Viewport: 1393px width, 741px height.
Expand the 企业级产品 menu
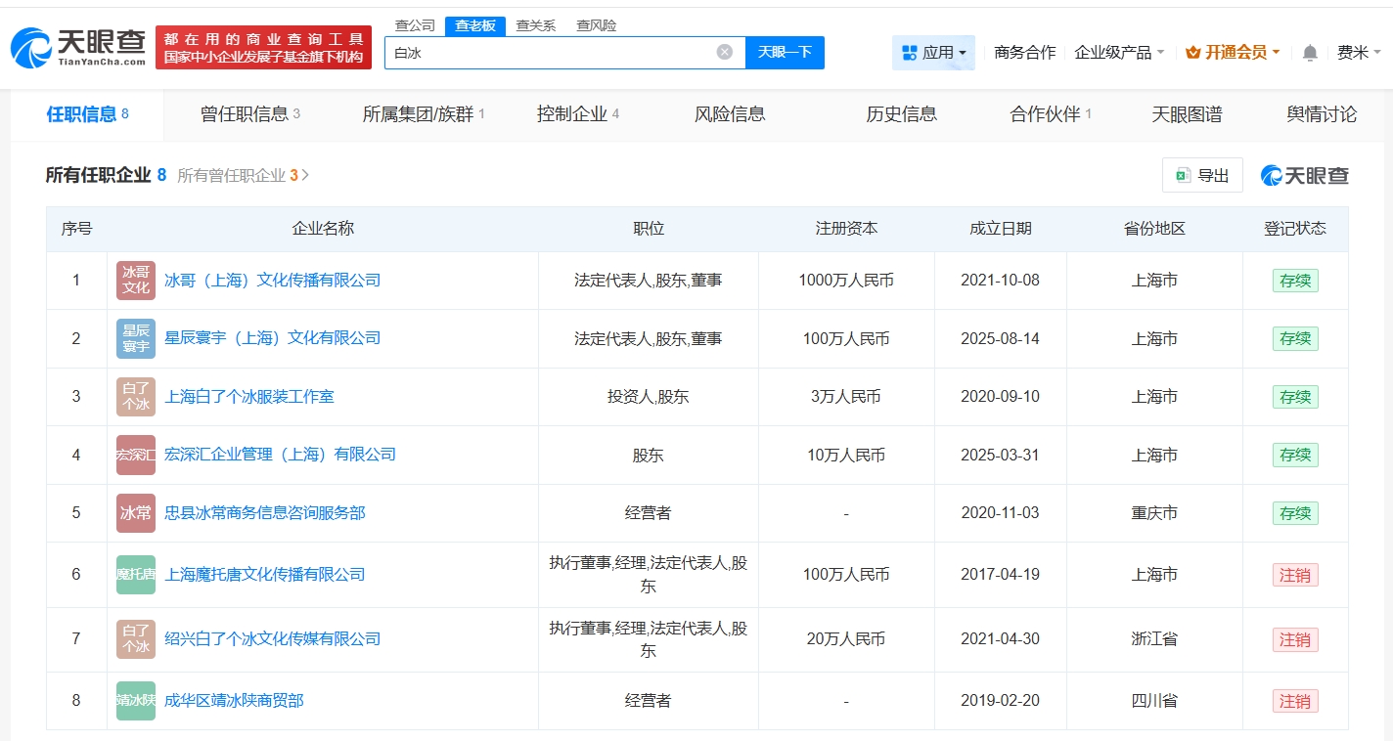(x=1119, y=53)
